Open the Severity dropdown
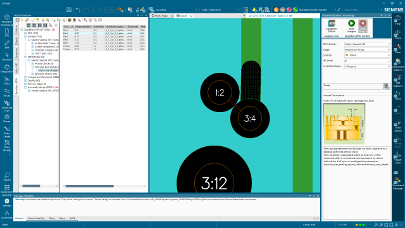Screen dimensions: 405x228 (367, 55)
